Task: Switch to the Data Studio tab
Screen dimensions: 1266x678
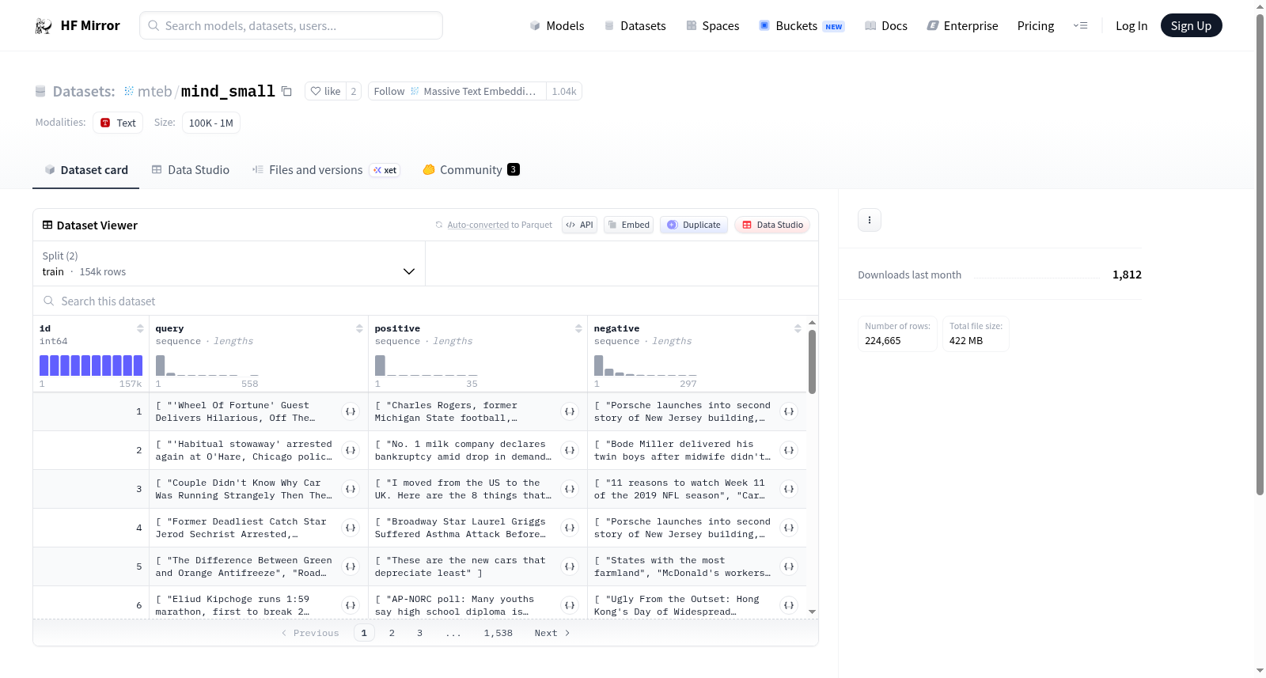Action: [x=191, y=169]
